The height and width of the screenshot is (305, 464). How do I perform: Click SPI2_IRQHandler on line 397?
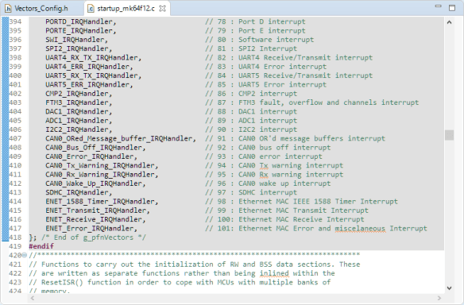(x=76, y=48)
